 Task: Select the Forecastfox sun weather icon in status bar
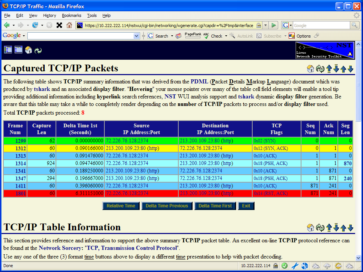338,266
